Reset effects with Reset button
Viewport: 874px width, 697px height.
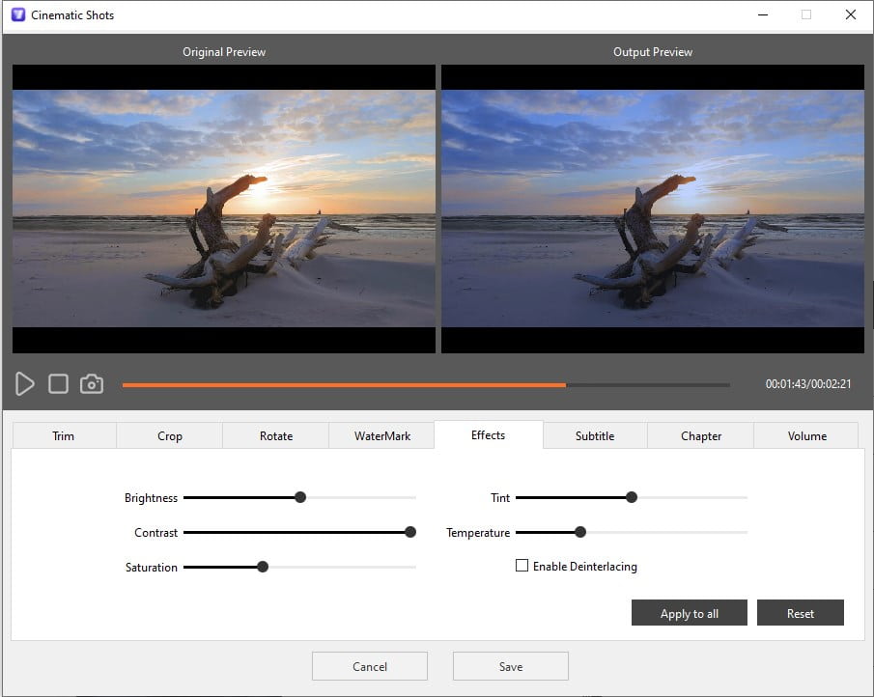coord(800,613)
